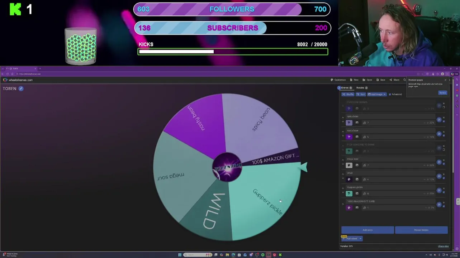
Task: Add image to spicy bean entry
Action: (357, 123)
